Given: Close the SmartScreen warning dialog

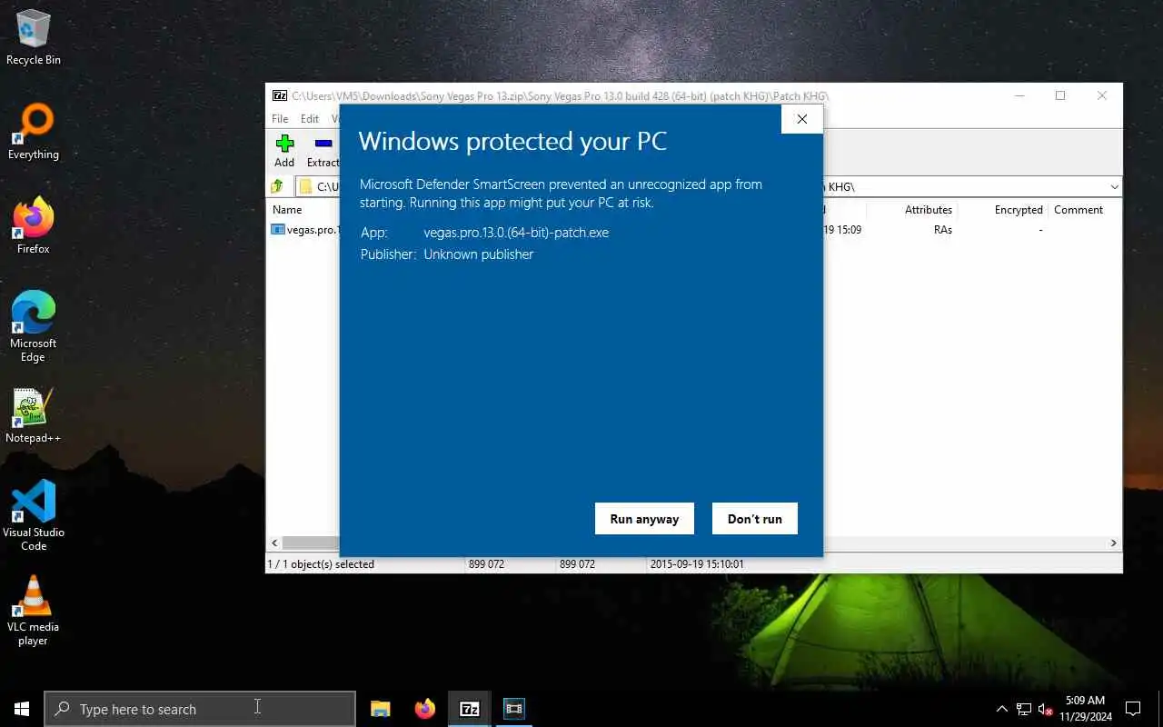Looking at the screenshot, I should tap(801, 119).
